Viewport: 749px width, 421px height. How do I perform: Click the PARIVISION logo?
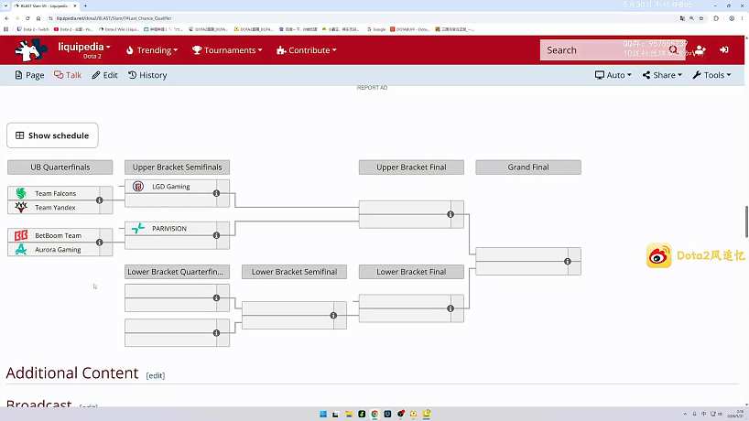138,228
